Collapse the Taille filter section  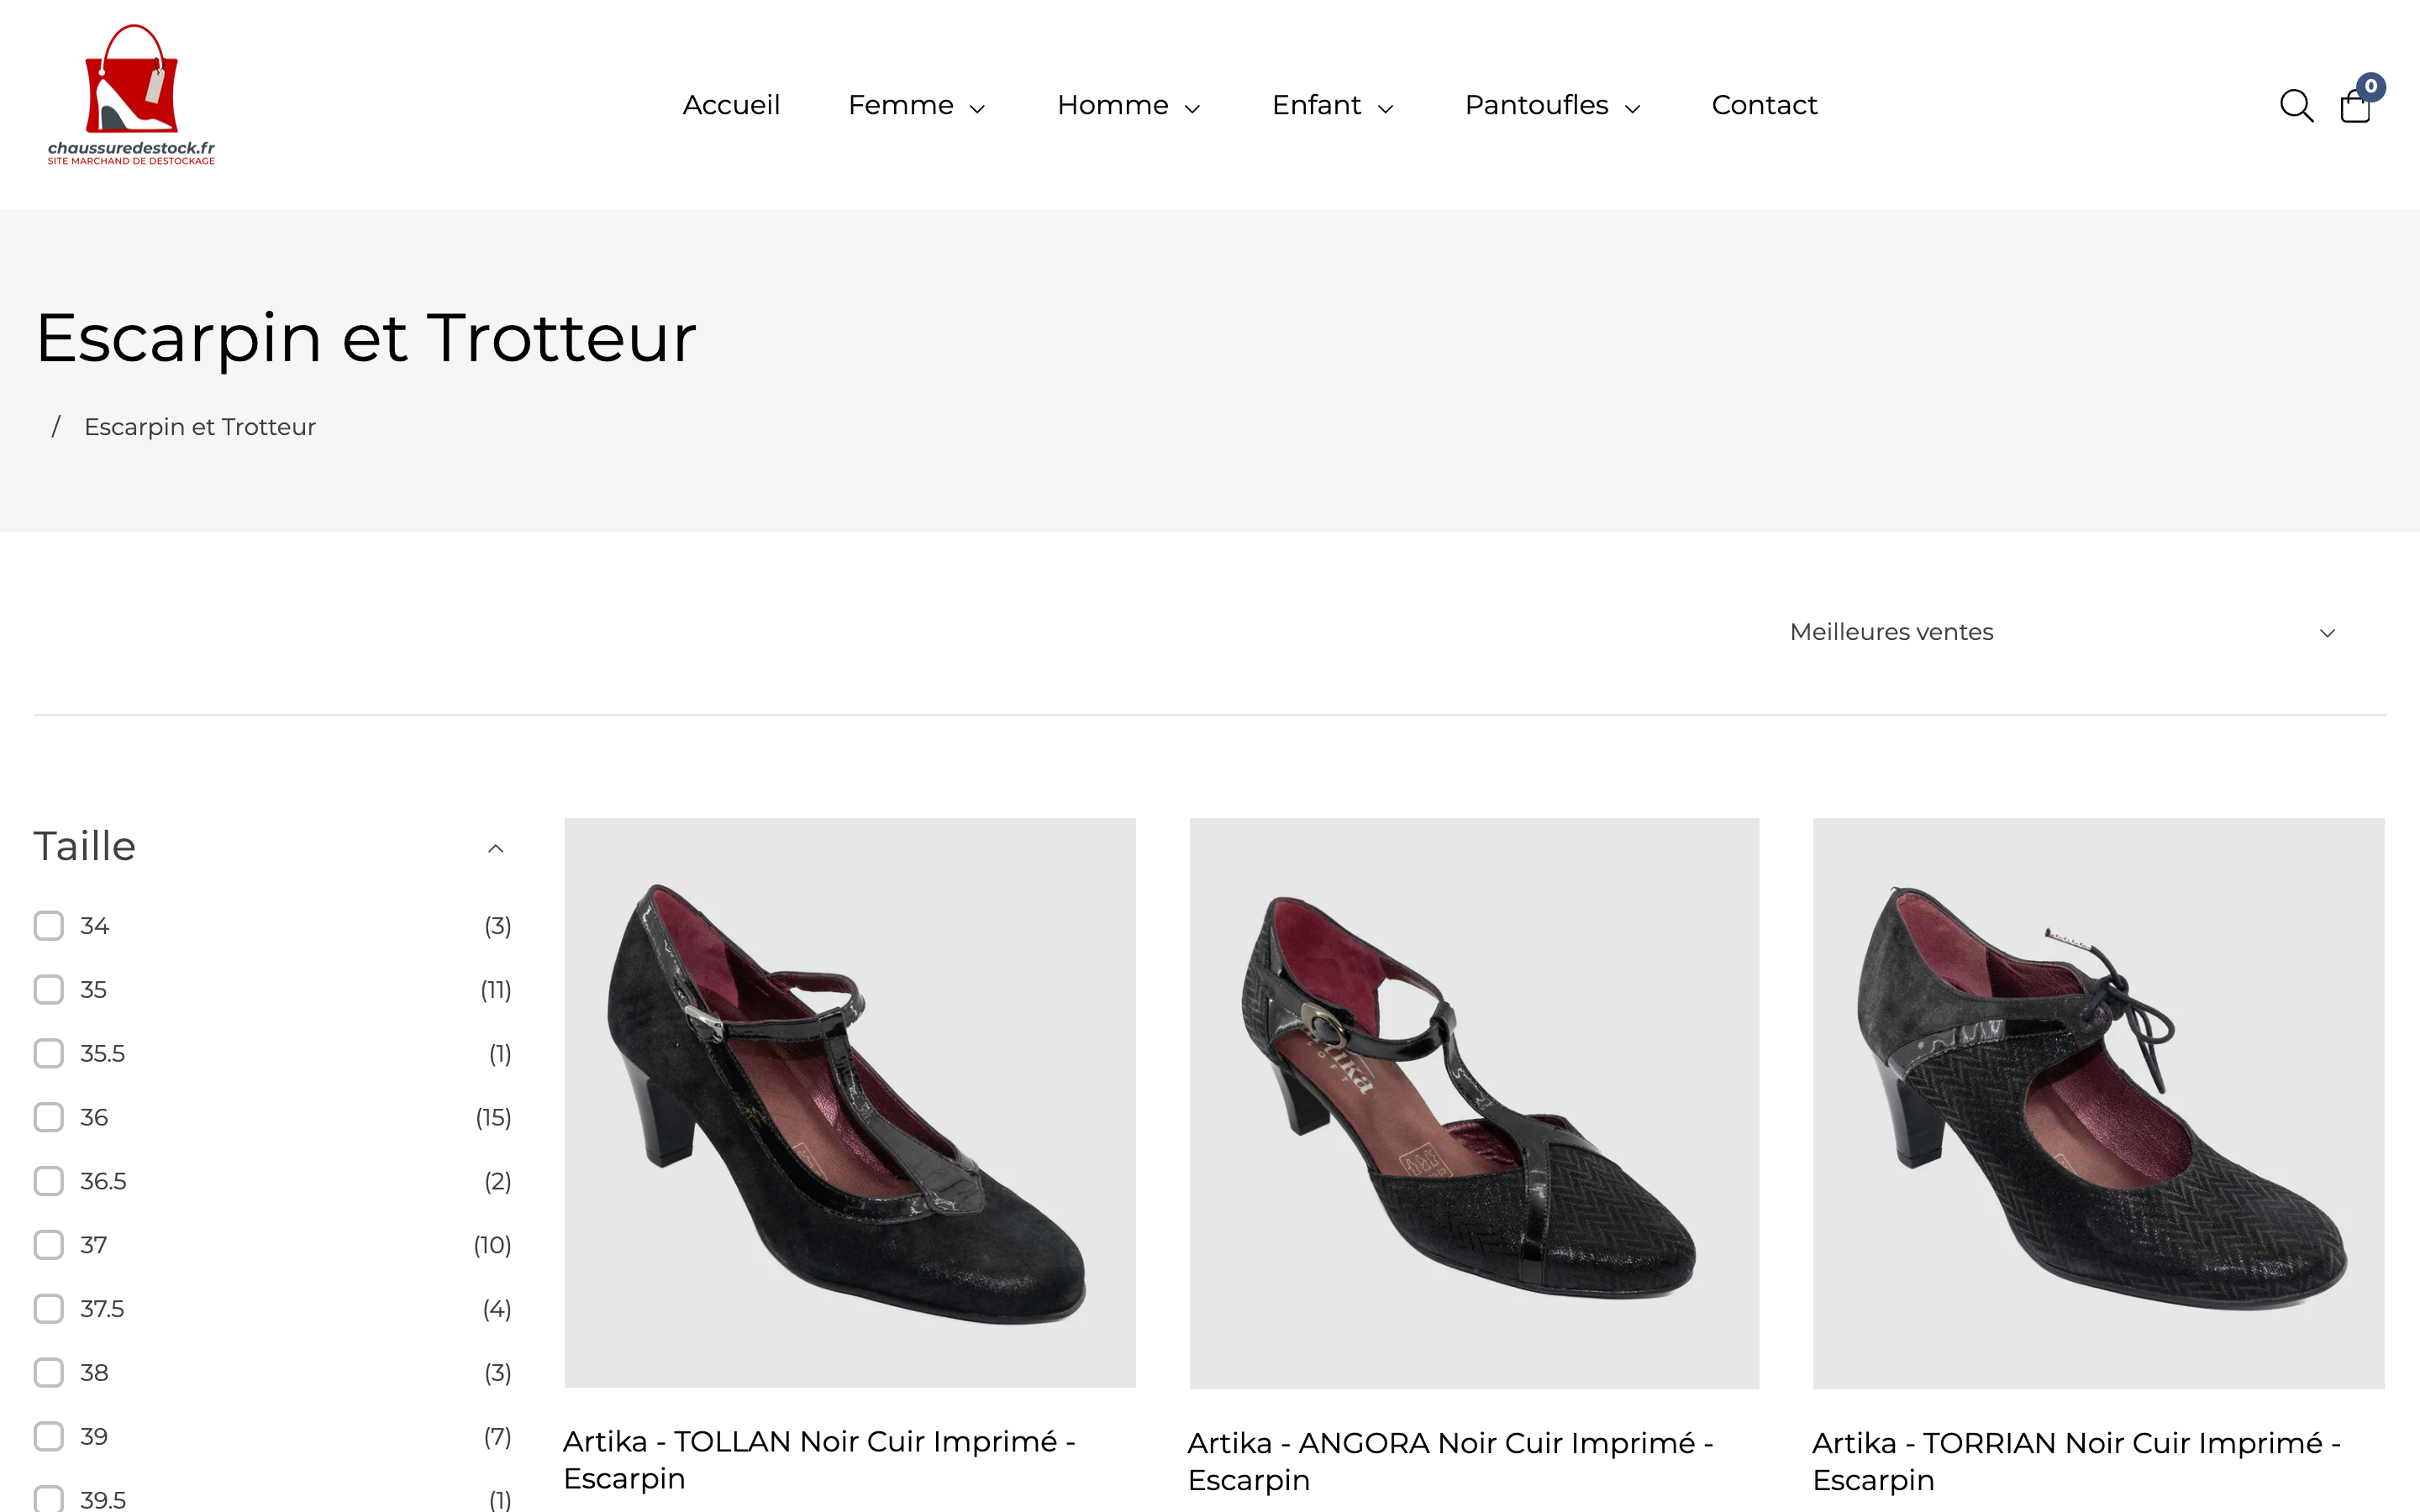(x=495, y=848)
